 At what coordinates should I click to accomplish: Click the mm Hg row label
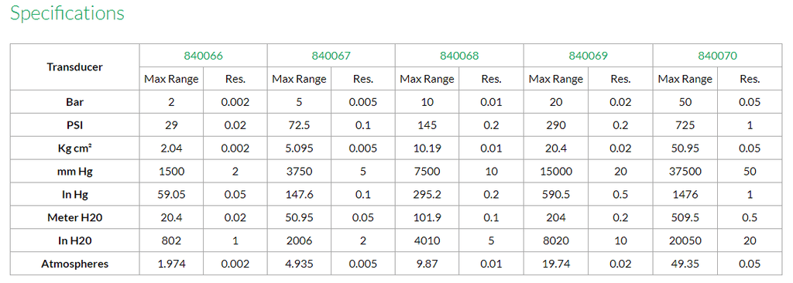[75, 172]
